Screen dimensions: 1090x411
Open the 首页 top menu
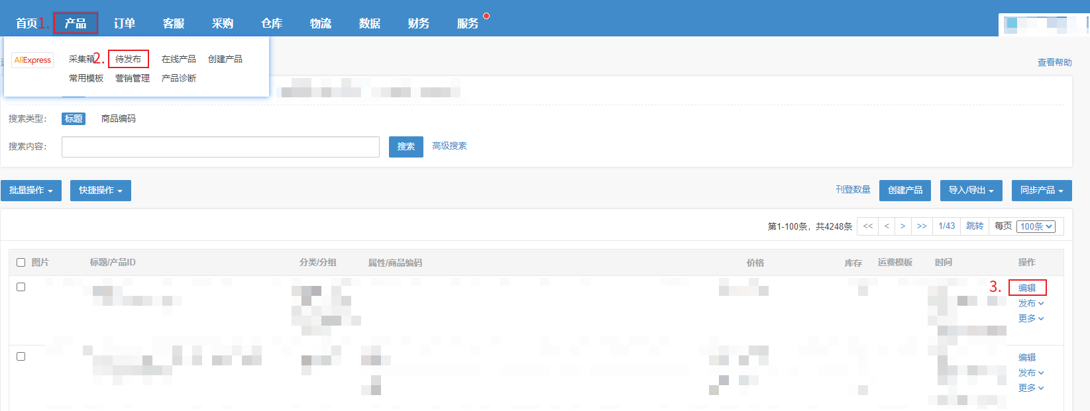[x=27, y=23]
